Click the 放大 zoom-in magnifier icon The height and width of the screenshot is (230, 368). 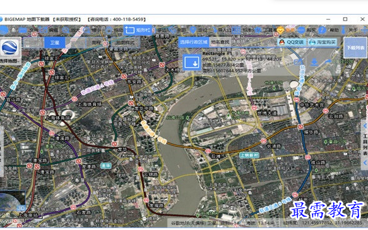click(x=66, y=30)
